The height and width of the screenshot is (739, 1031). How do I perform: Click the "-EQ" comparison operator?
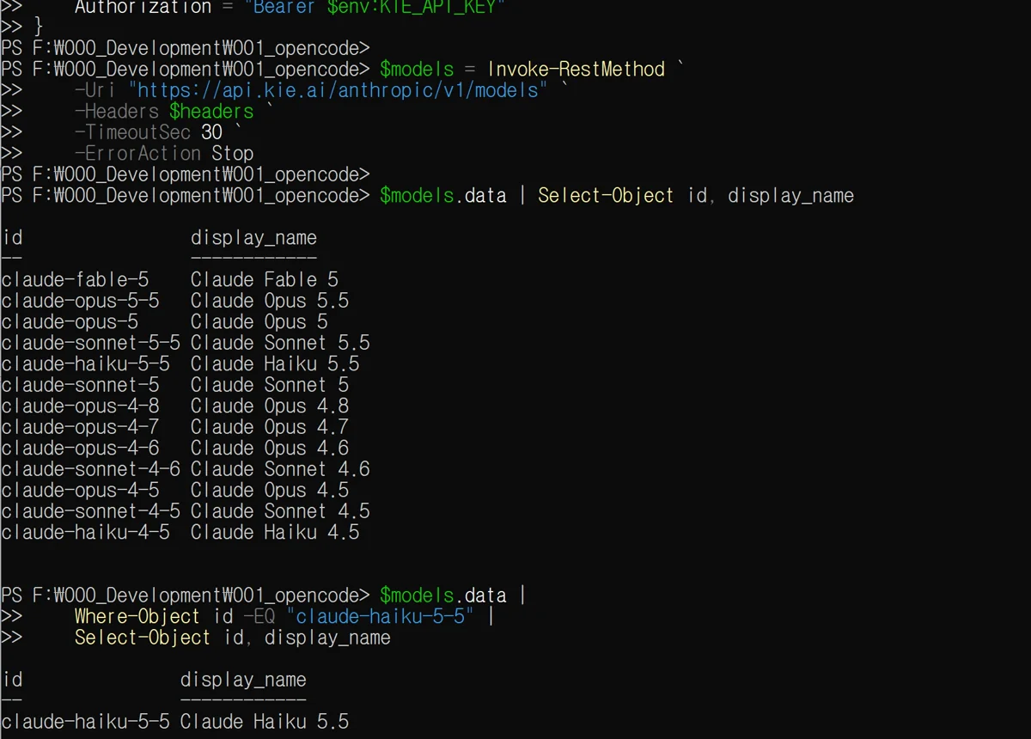point(259,617)
